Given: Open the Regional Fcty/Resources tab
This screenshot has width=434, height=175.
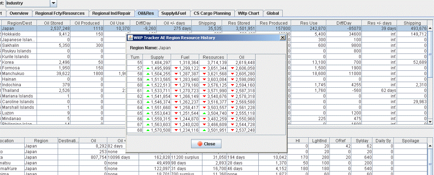Looking at the screenshot, I should point(60,13).
